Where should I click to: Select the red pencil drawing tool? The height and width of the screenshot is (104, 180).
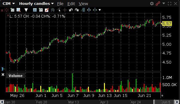pyautogui.click(x=47, y=10)
